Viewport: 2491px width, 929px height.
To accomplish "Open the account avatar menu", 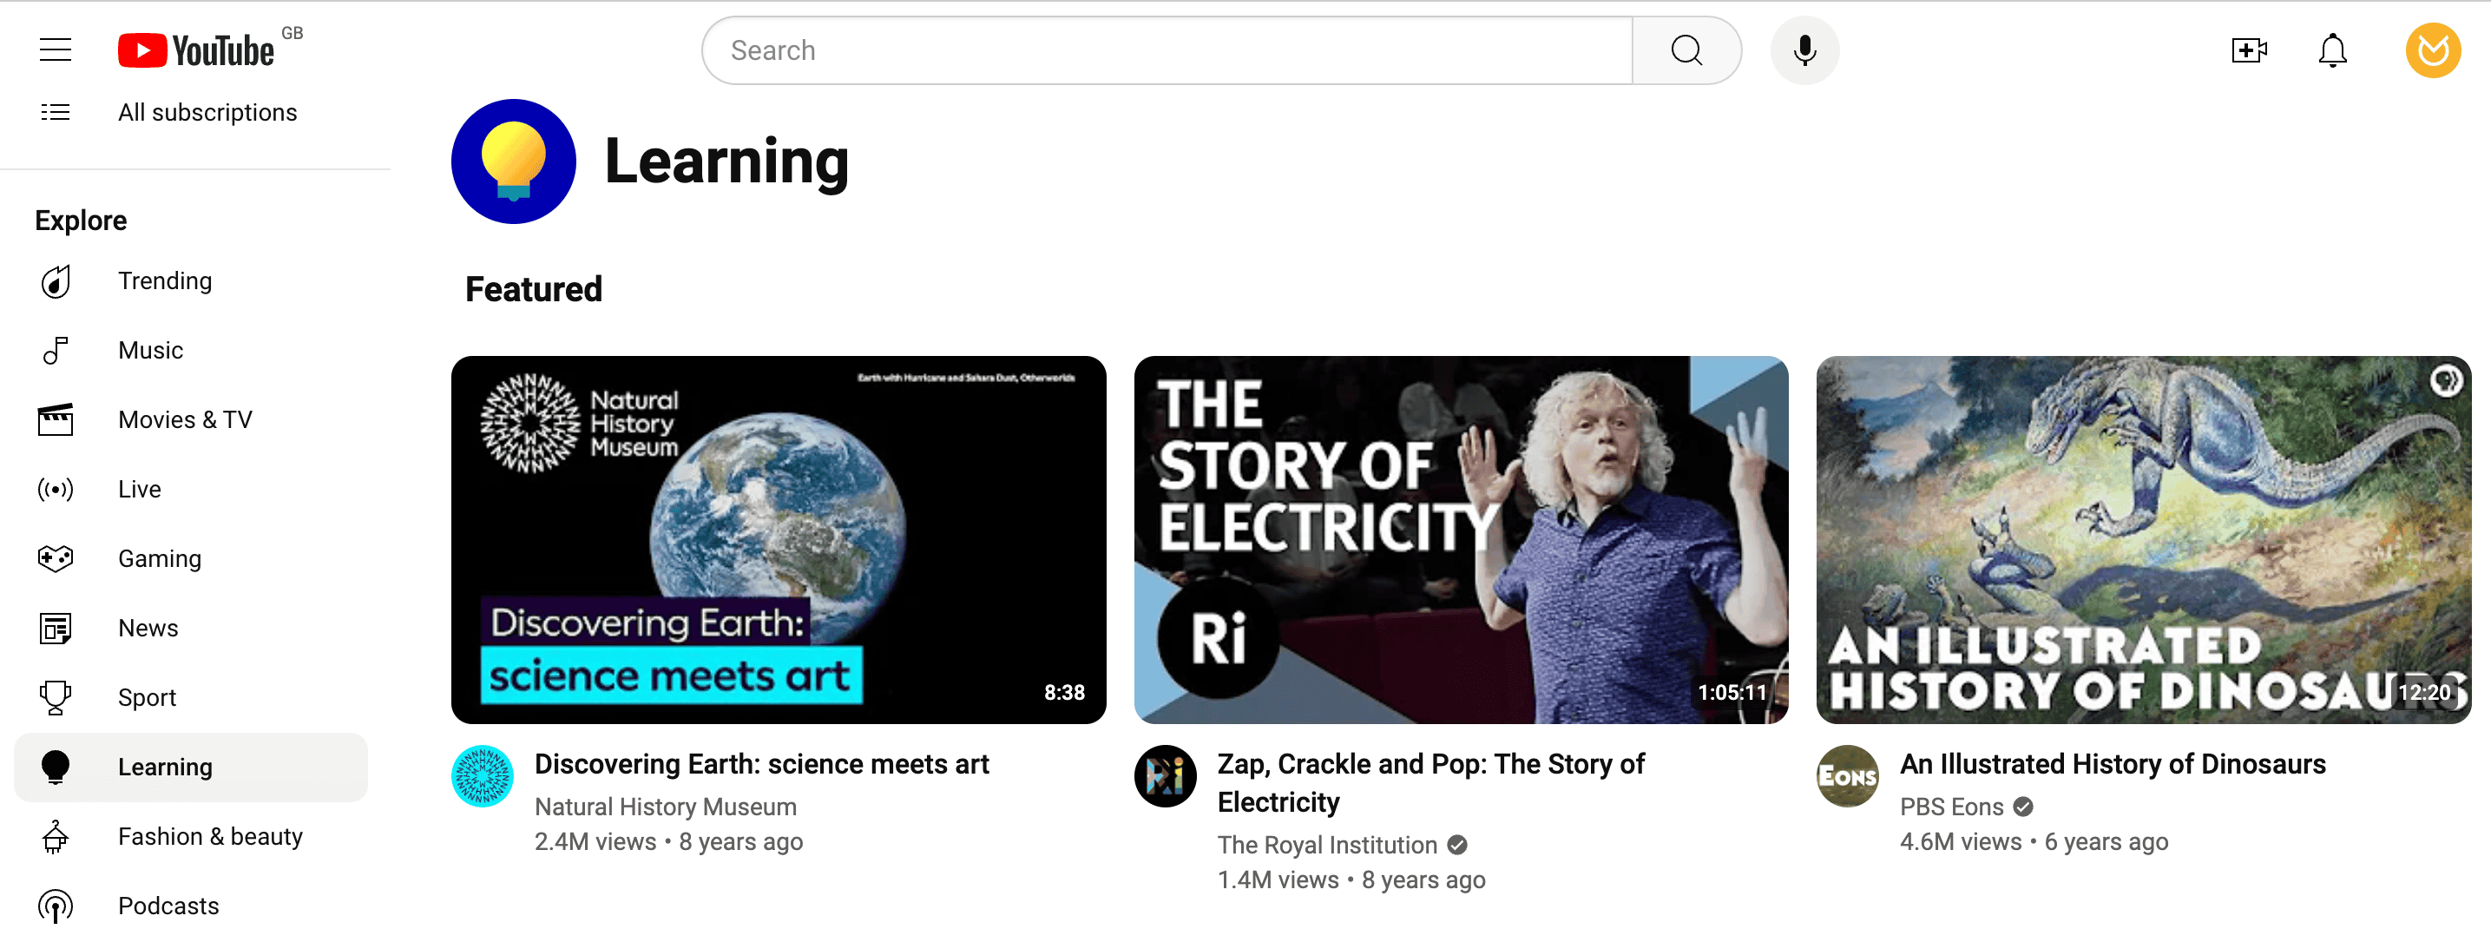I will coord(2432,50).
